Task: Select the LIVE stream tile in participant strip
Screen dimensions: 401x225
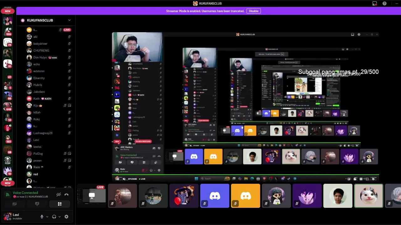Action: [92, 196]
